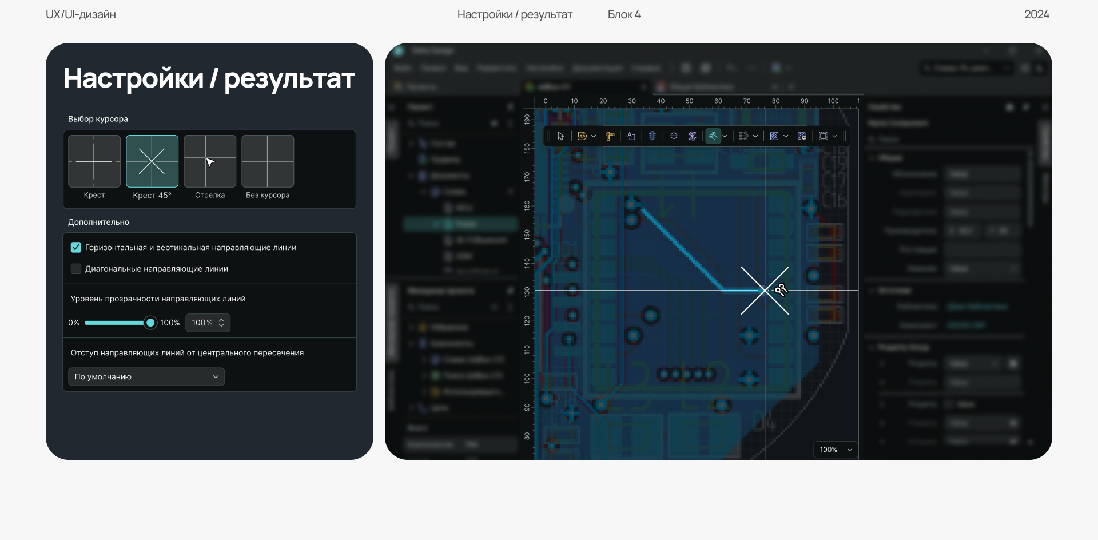The height and width of the screenshot is (540, 1098).
Task: Choose the Без курсора option
Action: point(268,161)
